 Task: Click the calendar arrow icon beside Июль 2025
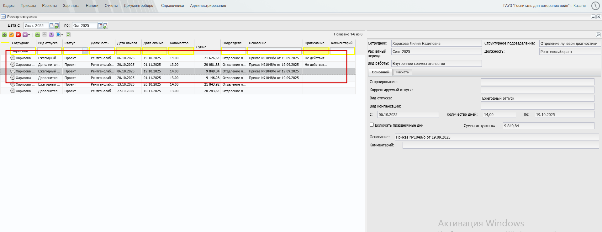click(57, 26)
